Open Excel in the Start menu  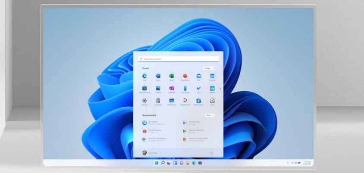pos(172,76)
